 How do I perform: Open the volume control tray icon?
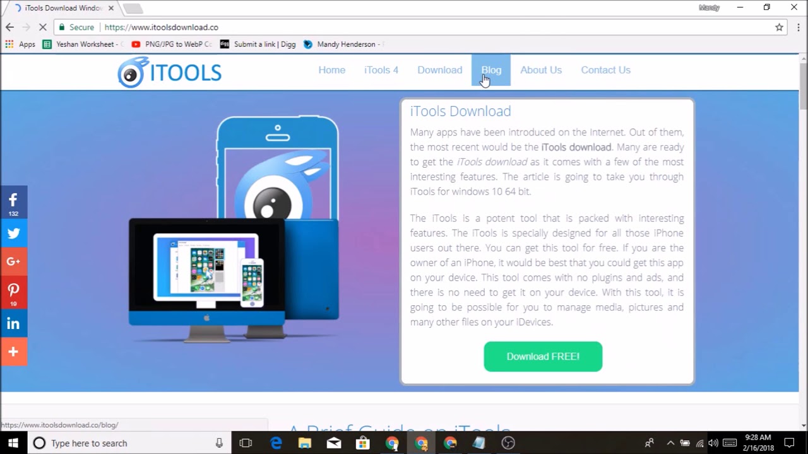point(713,443)
